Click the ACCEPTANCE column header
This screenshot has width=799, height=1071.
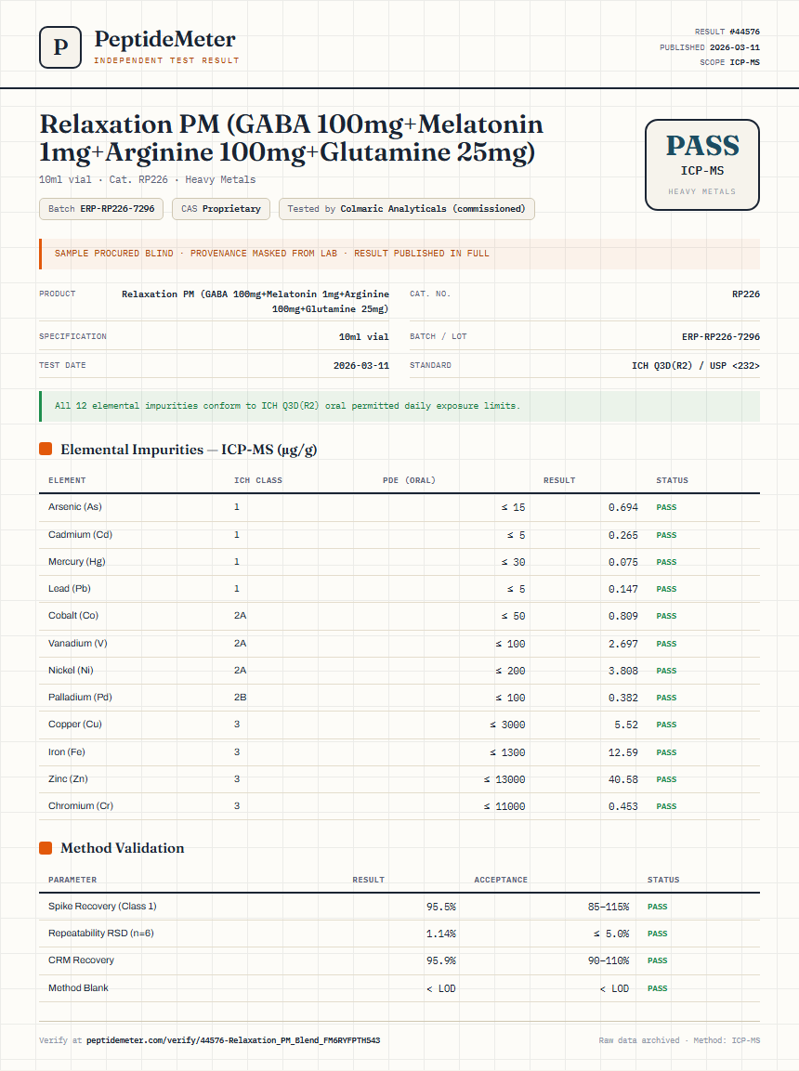tap(501, 880)
